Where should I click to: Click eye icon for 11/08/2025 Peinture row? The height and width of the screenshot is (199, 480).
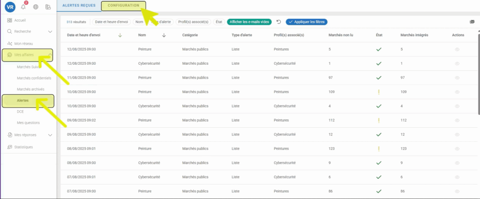[457, 77]
